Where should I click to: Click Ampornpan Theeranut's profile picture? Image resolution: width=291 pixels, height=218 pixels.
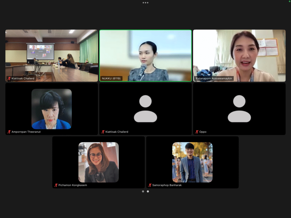[51, 109]
